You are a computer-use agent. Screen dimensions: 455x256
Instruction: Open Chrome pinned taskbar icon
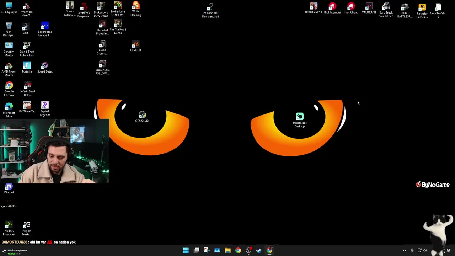(x=238, y=250)
